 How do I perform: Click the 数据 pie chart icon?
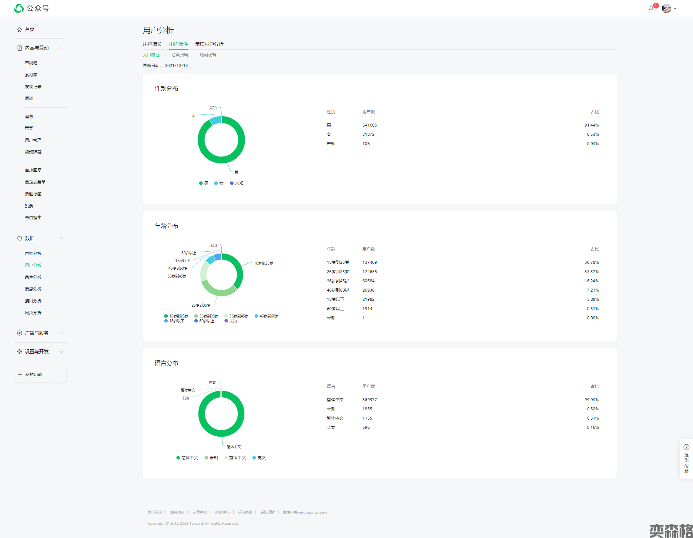20,238
